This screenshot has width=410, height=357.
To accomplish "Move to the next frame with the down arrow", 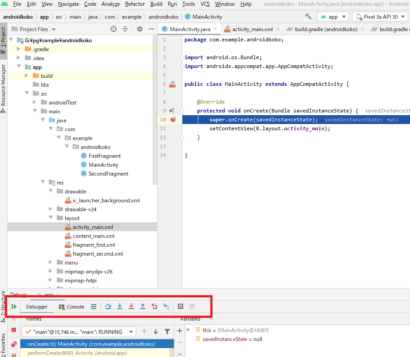I will (x=156, y=332).
